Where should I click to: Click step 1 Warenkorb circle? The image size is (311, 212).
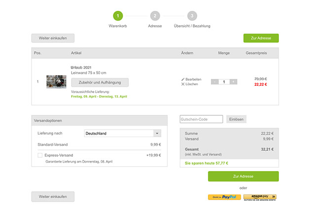click(x=117, y=16)
